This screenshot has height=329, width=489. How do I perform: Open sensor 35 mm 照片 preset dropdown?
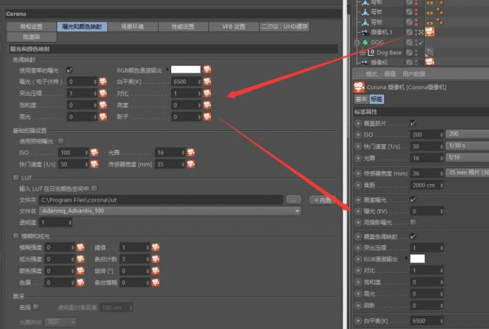coord(467,172)
